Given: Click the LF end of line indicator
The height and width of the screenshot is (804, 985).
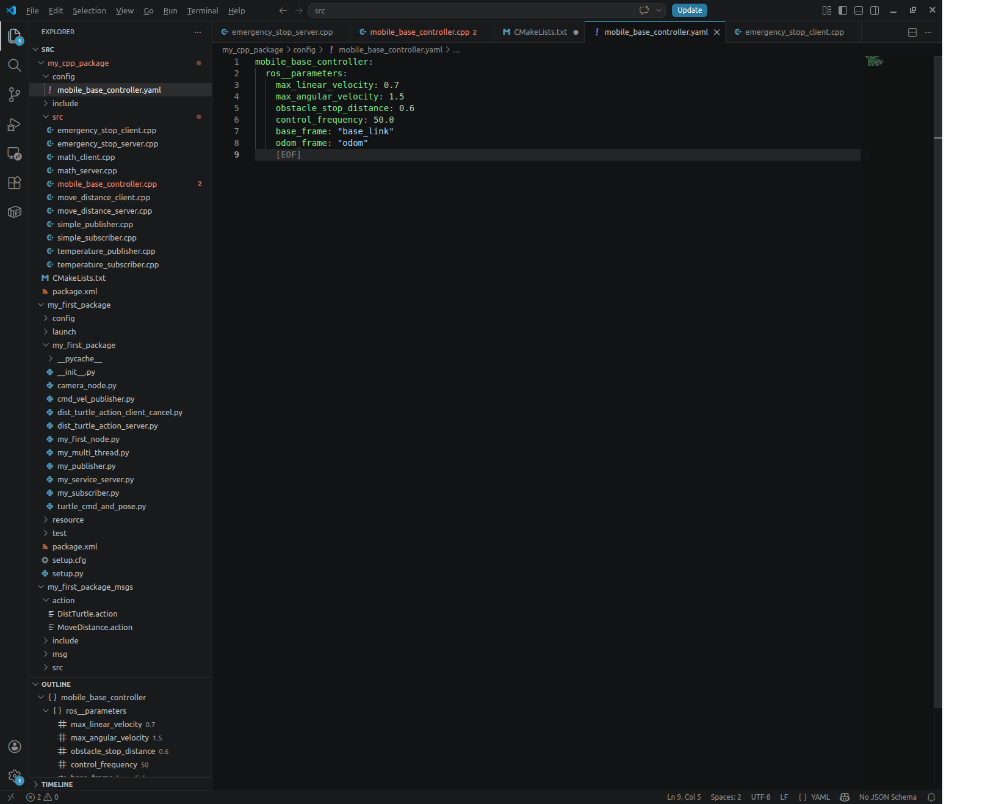Looking at the screenshot, I should (x=784, y=797).
